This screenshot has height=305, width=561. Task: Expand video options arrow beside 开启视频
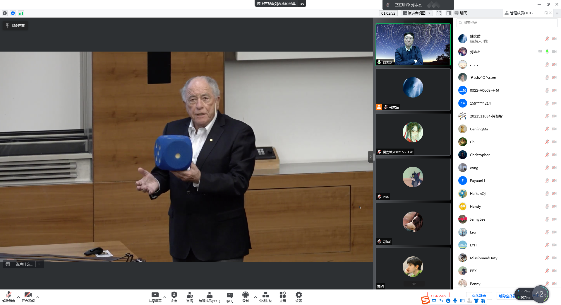point(38,297)
